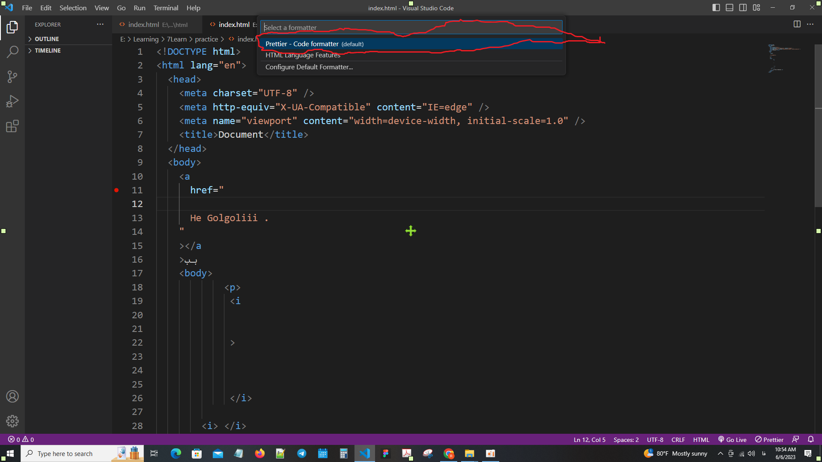Click the Run menu item
The image size is (822, 462).
[139, 7]
